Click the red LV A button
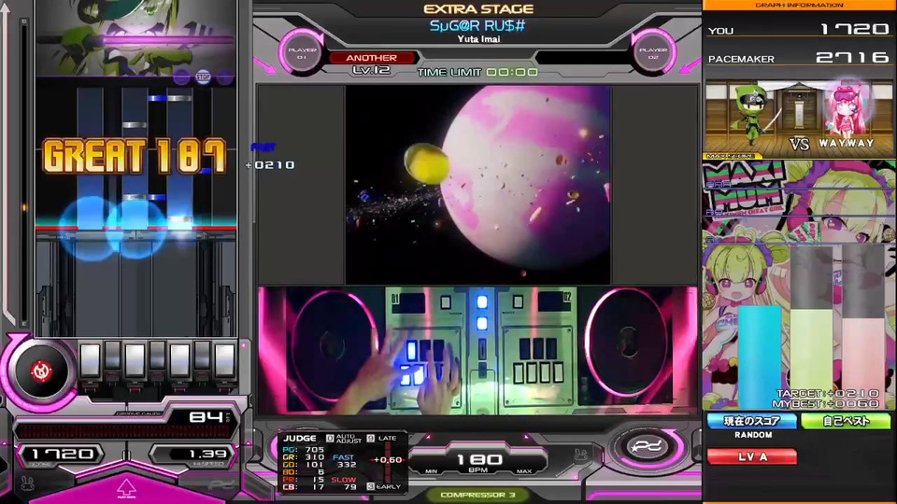897x504 pixels. (x=752, y=456)
